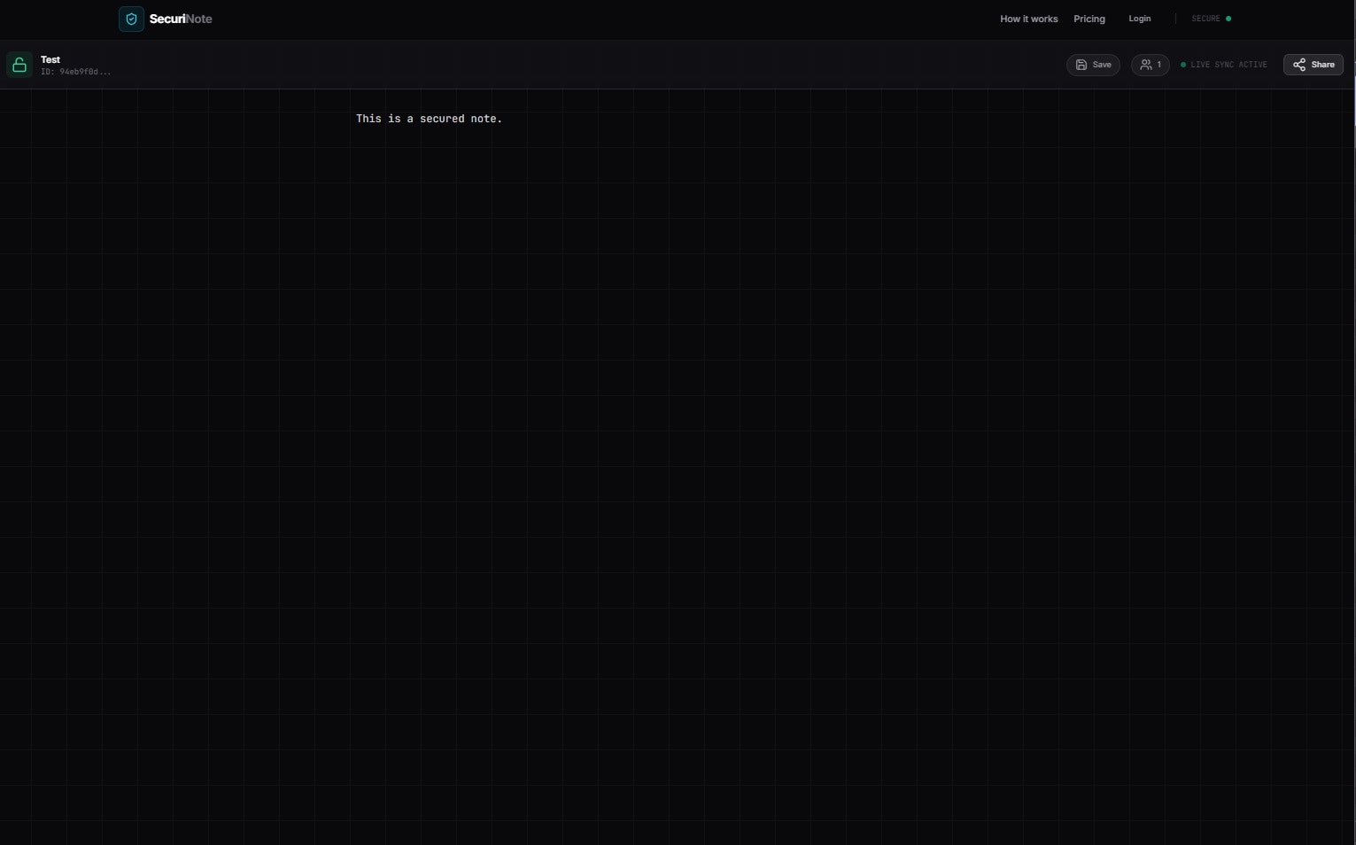Screen dimensions: 1356x845
Task: Open the Share options panel
Action: click(x=1313, y=65)
